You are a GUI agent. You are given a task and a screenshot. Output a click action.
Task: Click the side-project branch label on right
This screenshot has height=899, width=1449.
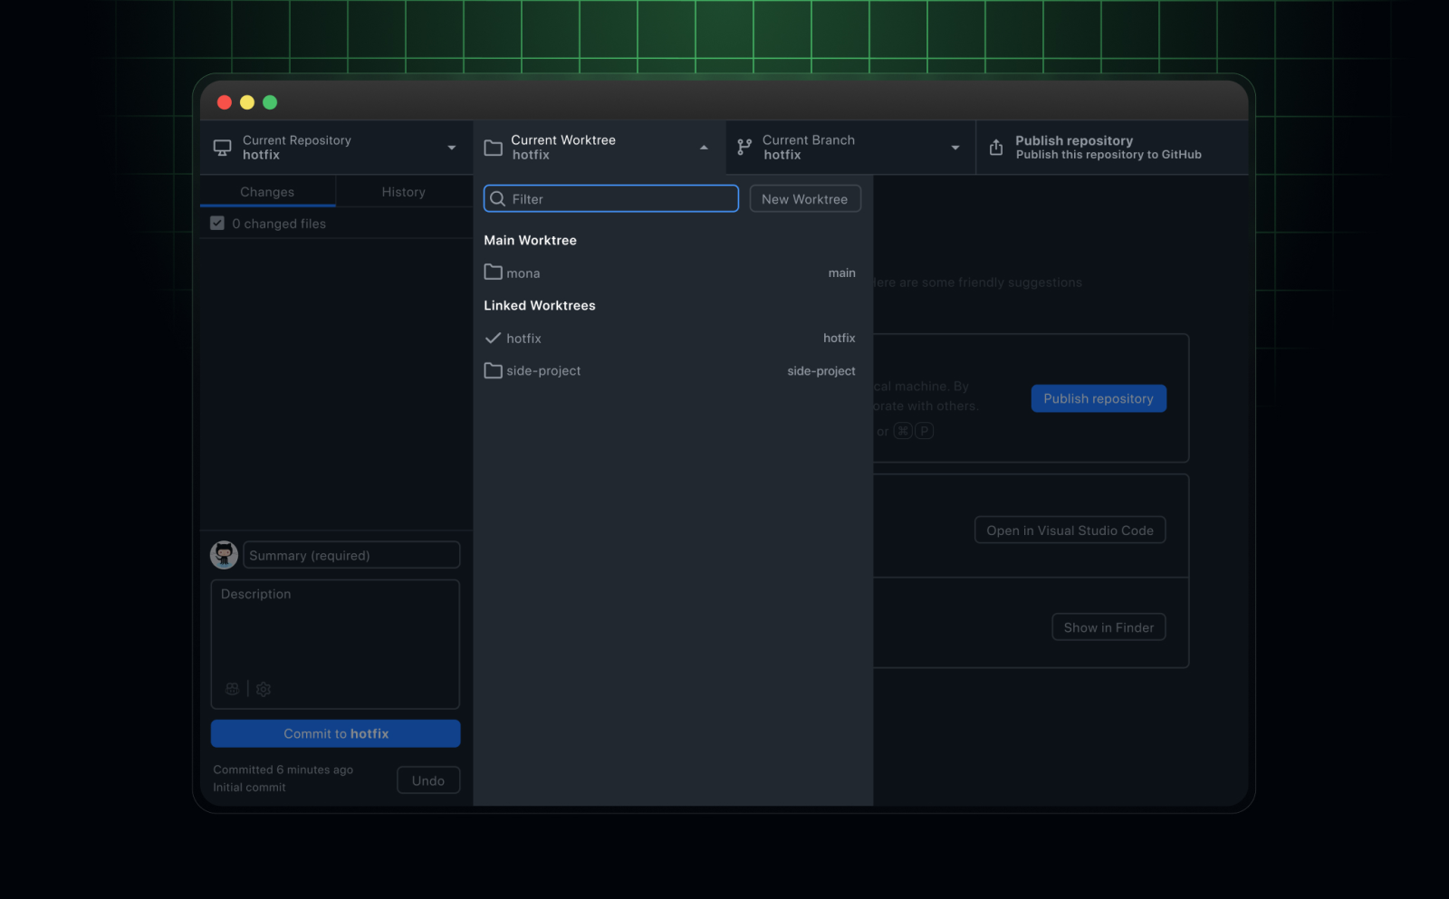coord(821,371)
